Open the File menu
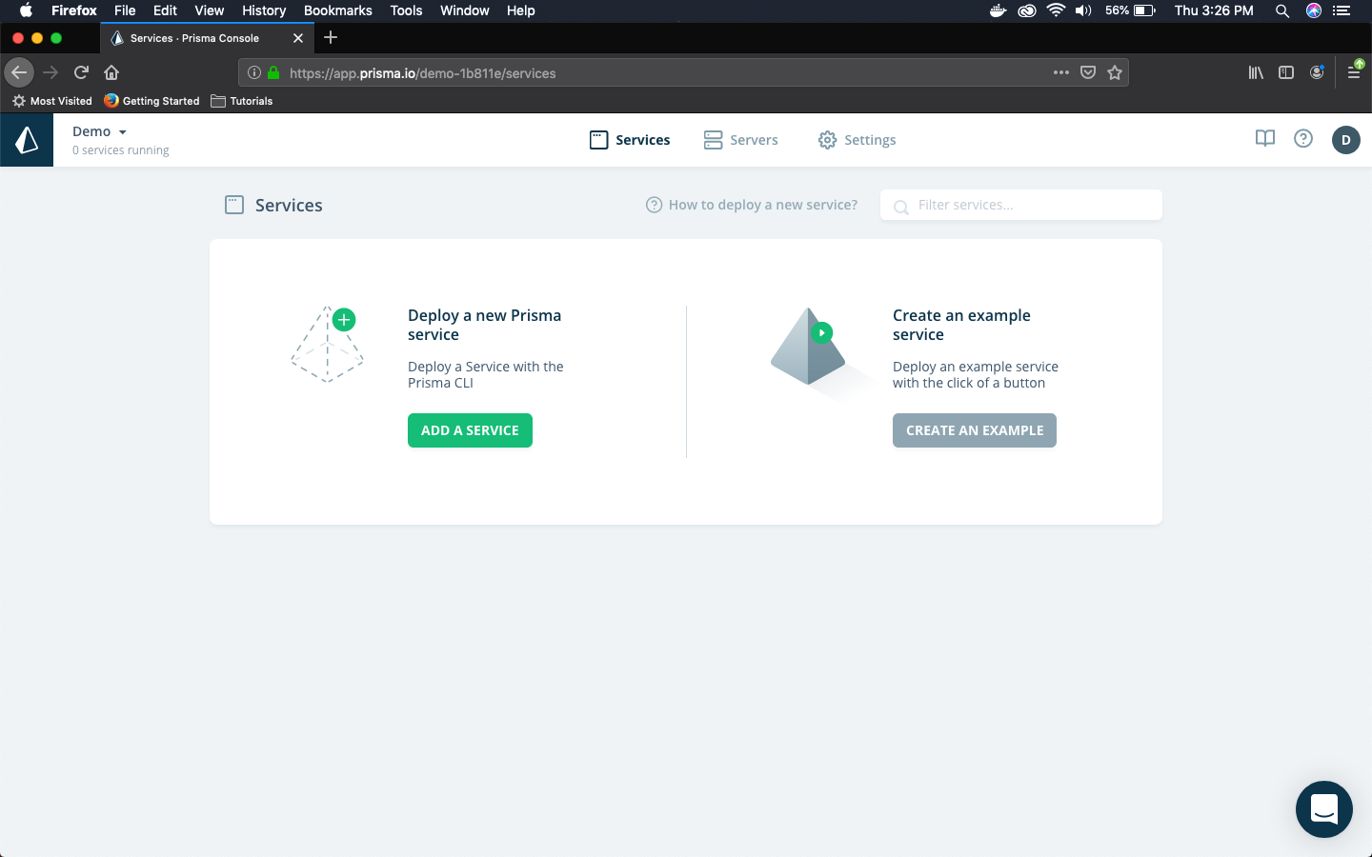The width and height of the screenshot is (1372, 857). pyautogui.click(x=125, y=10)
